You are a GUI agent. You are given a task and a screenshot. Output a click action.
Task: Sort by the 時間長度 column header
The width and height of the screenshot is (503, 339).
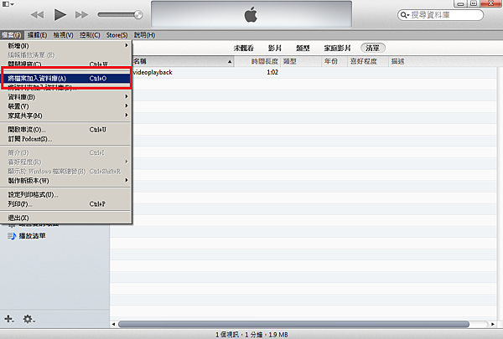[257, 61]
